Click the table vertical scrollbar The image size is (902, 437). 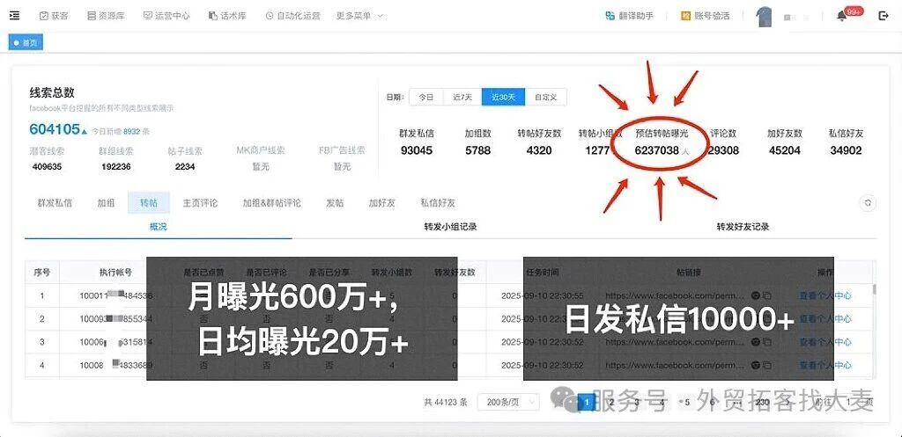(x=875, y=289)
